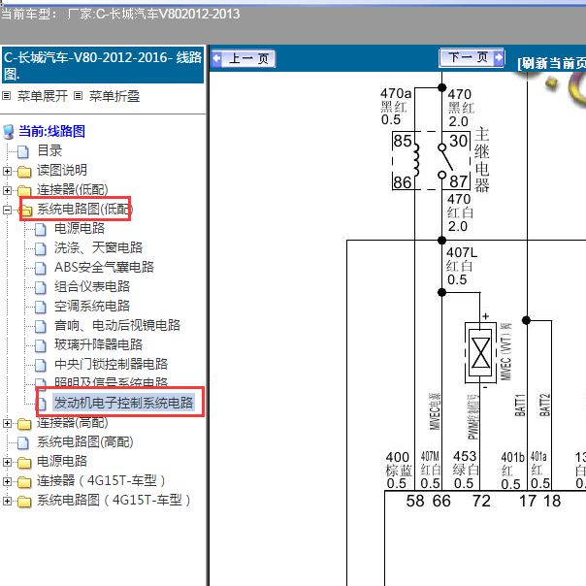Screen dimensions: 586x586
Task: Open 照明及信号系统电路 diagram
Action: click(111, 382)
